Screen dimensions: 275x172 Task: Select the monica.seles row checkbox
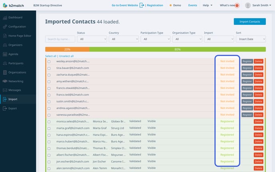click(x=49, y=122)
